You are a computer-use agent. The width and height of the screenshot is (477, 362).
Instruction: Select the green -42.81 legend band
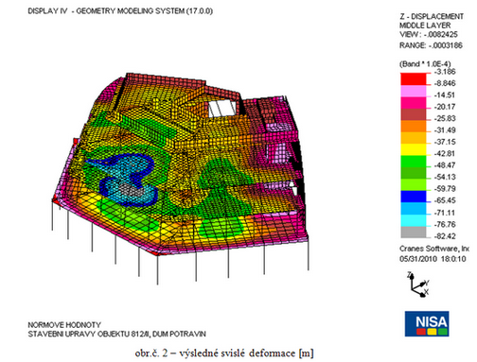click(x=414, y=162)
